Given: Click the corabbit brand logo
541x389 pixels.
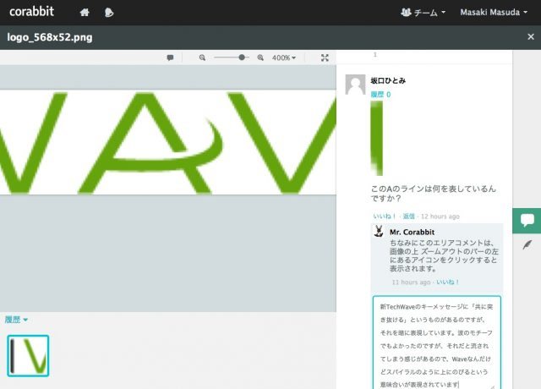Looking at the screenshot, I should click(x=33, y=13).
